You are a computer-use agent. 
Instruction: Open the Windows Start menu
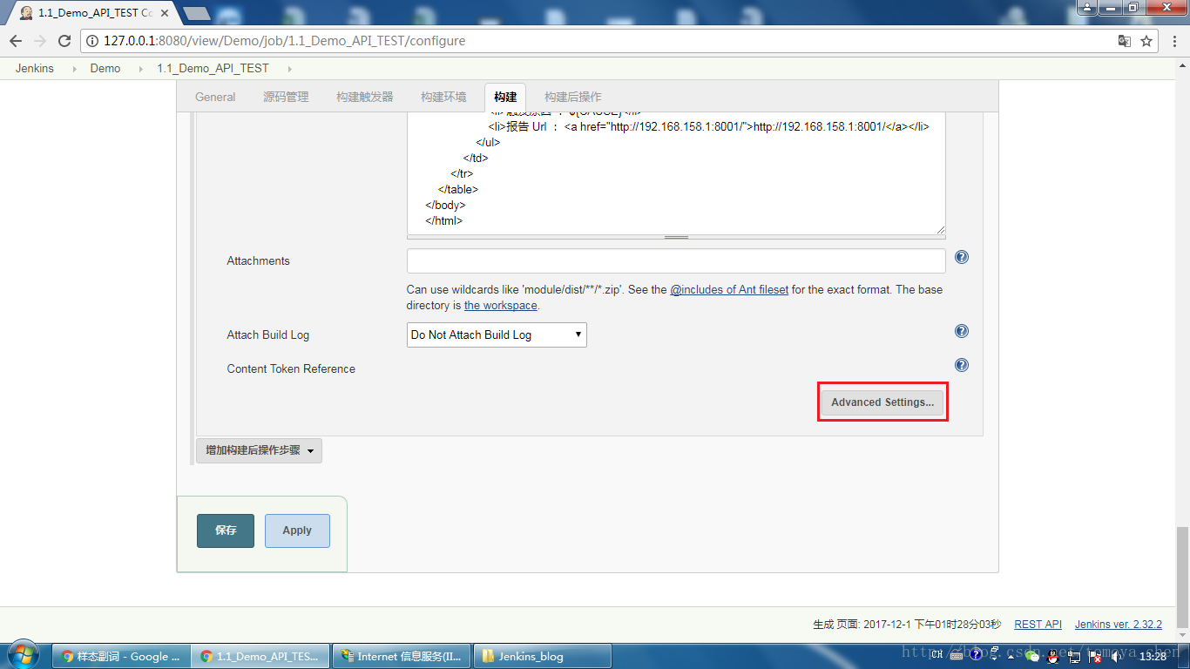24,655
